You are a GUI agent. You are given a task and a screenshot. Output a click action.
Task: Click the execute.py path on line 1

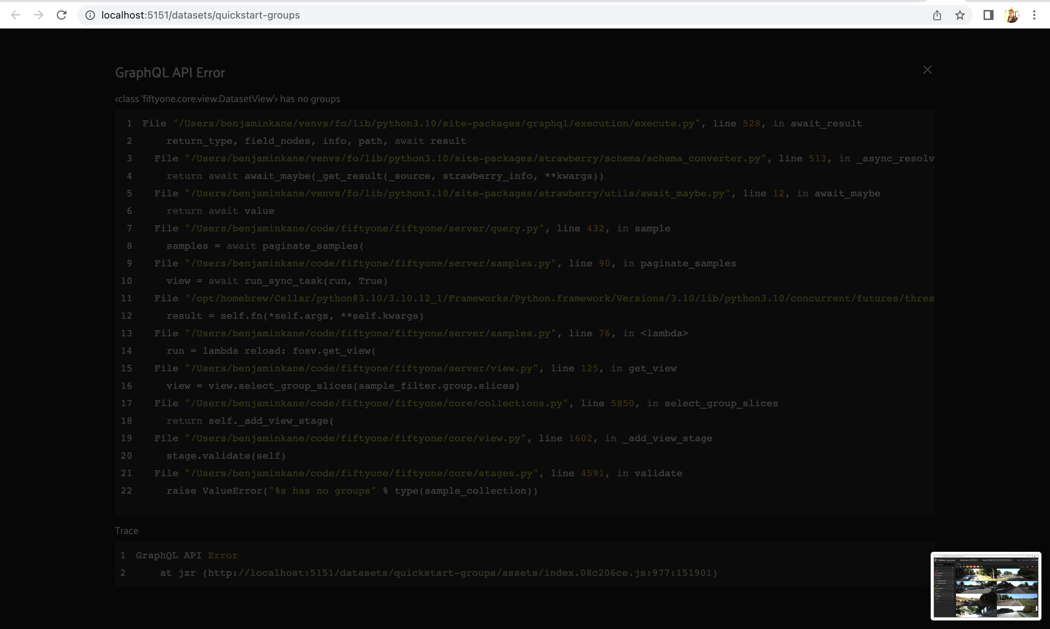coord(435,124)
